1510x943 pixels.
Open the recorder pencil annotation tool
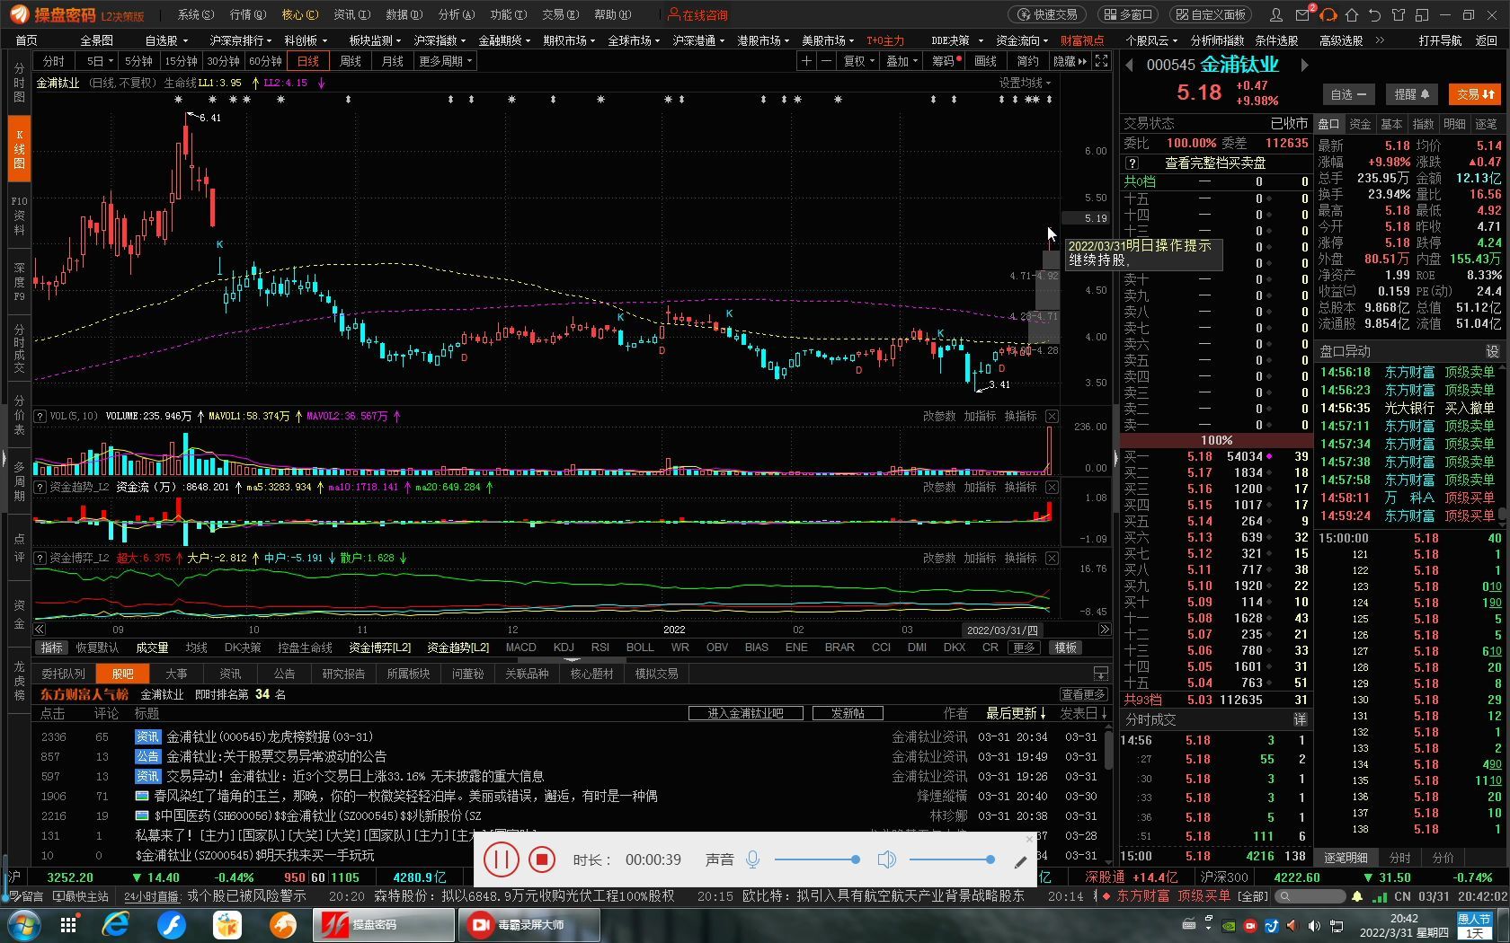pos(1020,861)
